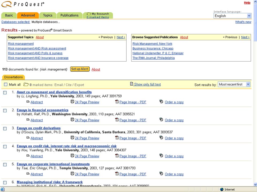Open the My Research tab
The image size is (257, 192).
[x=98, y=15]
